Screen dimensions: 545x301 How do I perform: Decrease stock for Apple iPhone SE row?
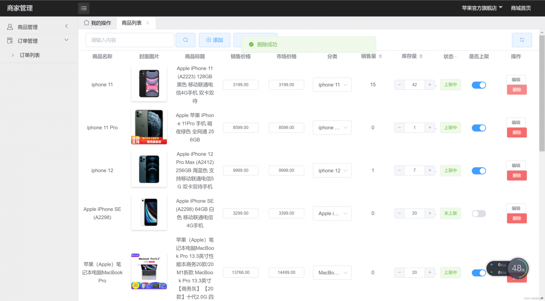[x=399, y=213]
